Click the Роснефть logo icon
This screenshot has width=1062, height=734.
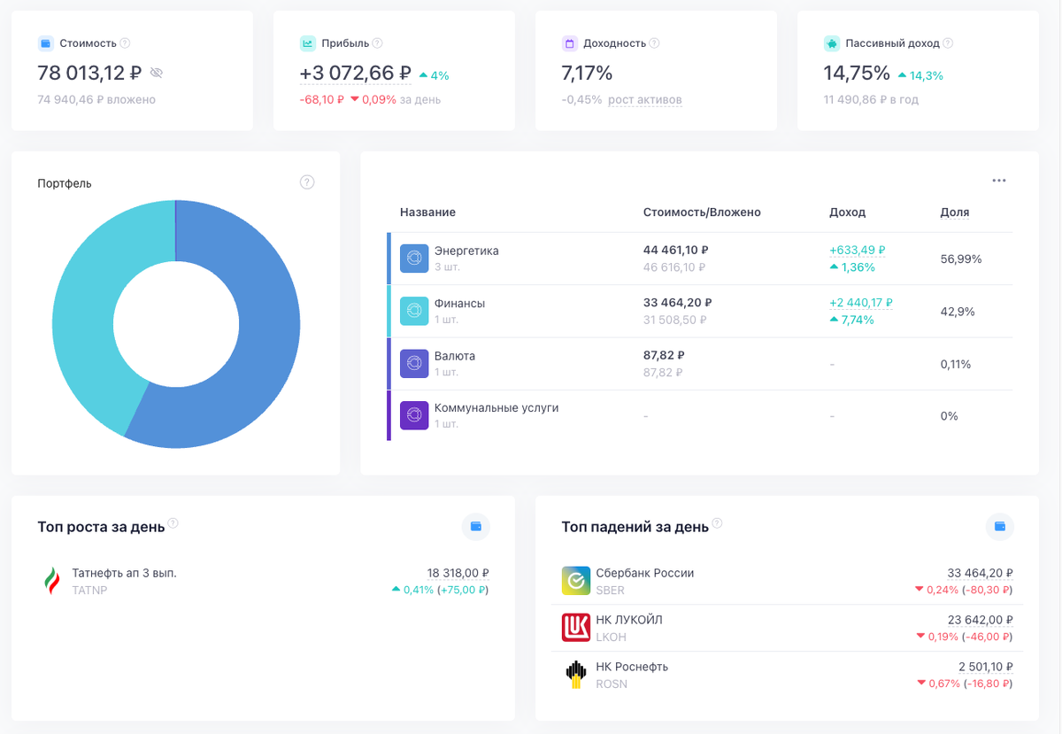pyautogui.click(x=576, y=675)
